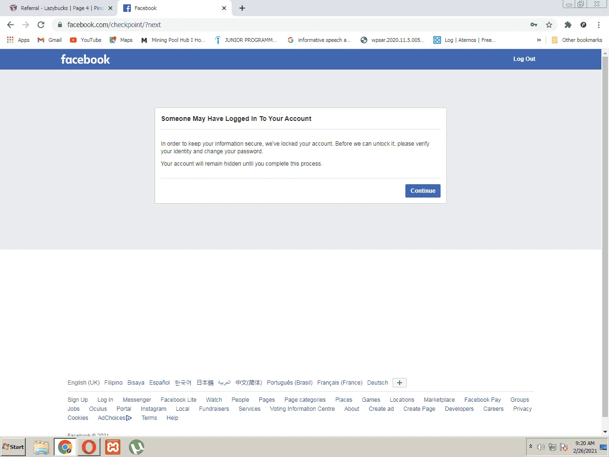Open Help footer link
609x457 pixels.
coord(172,418)
